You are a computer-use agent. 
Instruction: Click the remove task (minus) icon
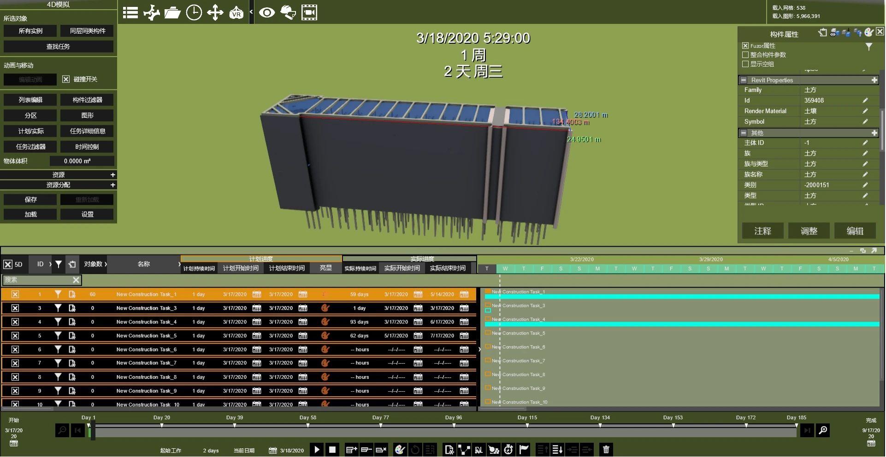tap(366, 450)
